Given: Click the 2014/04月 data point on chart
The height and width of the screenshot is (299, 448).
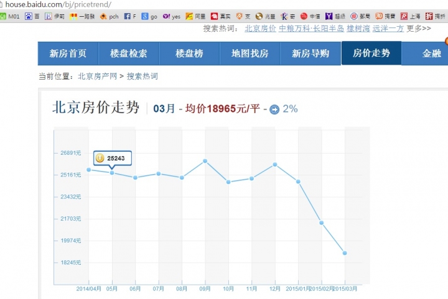Looking at the screenshot, I should pyautogui.click(x=88, y=170).
